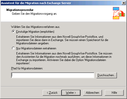The width and height of the screenshot is (127, 99).
Task: Click the 'Wählen Sie das Migrationsverfahren aus' text
Action: tap(36, 27)
